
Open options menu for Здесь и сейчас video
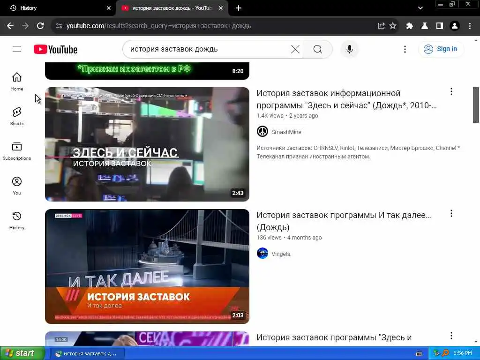451,91
